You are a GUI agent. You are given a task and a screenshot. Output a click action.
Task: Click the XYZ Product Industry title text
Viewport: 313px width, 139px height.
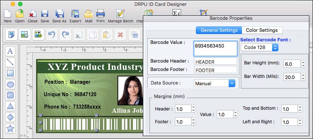[95, 67]
